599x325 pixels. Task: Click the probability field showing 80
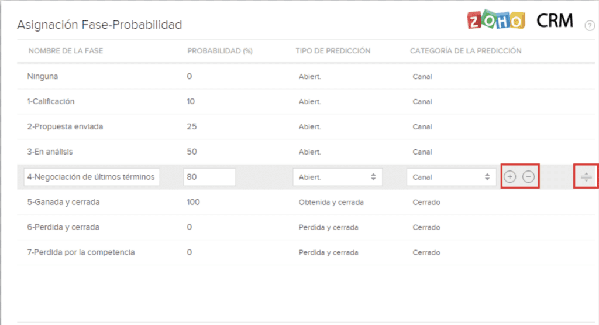pyautogui.click(x=209, y=177)
